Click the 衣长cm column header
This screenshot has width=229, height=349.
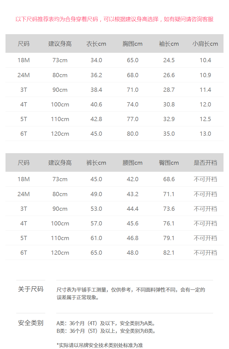(96, 44)
